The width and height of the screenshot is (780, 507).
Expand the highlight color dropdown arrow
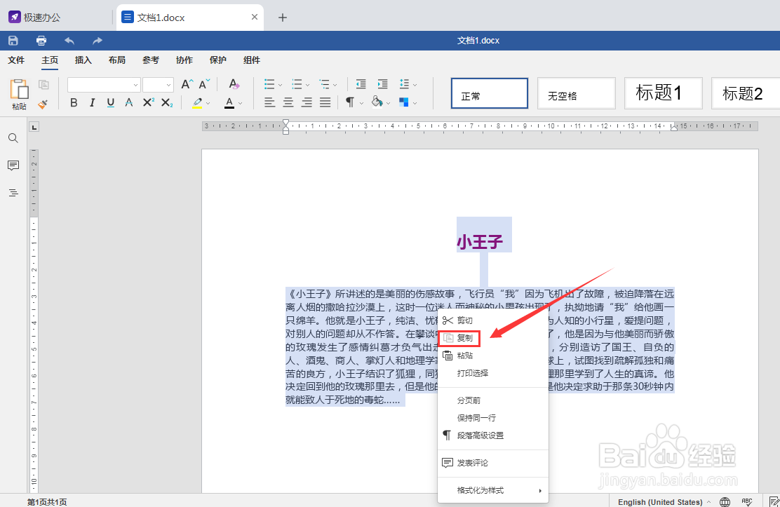(x=208, y=102)
